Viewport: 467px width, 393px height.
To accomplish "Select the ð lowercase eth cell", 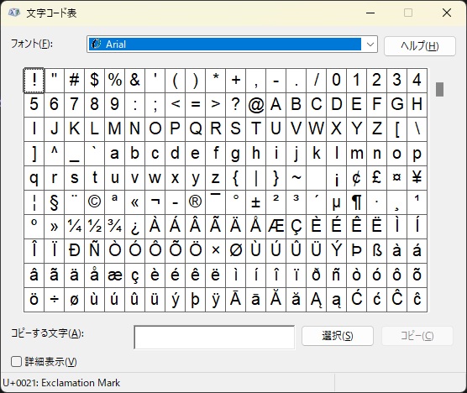I will pos(317,275).
